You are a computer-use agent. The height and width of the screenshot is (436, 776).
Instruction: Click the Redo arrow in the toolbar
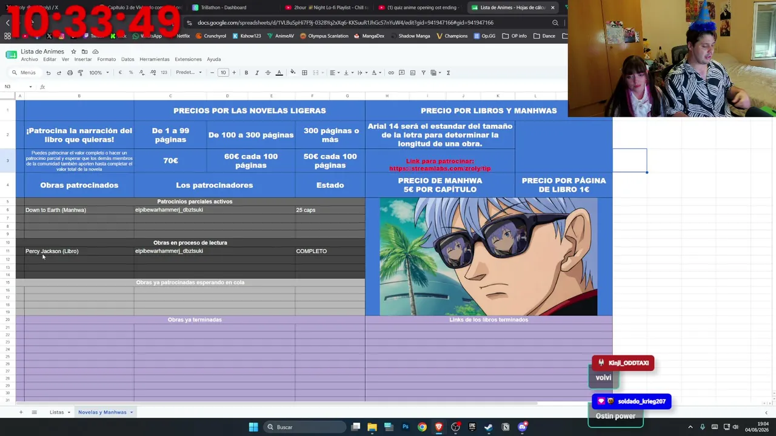[x=59, y=73]
